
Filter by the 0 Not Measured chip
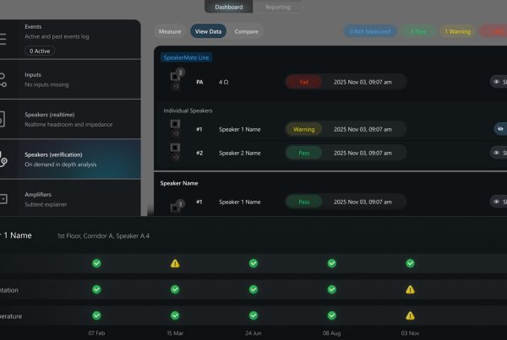pos(371,31)
